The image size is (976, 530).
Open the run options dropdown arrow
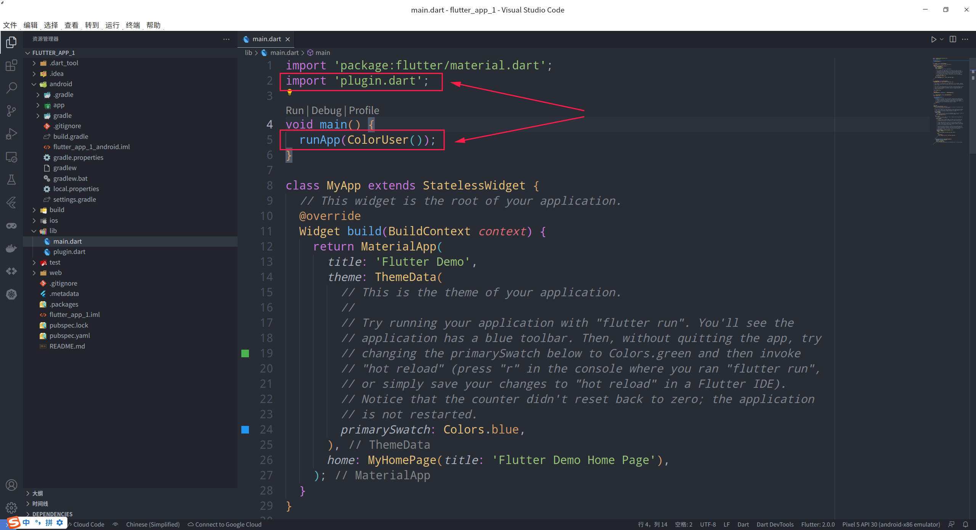click(942, 39)
